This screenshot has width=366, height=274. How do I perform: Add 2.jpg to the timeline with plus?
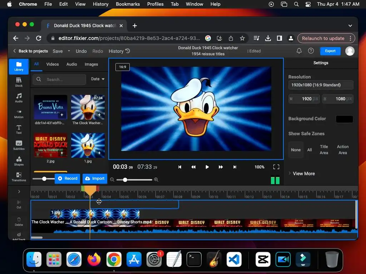62,153
